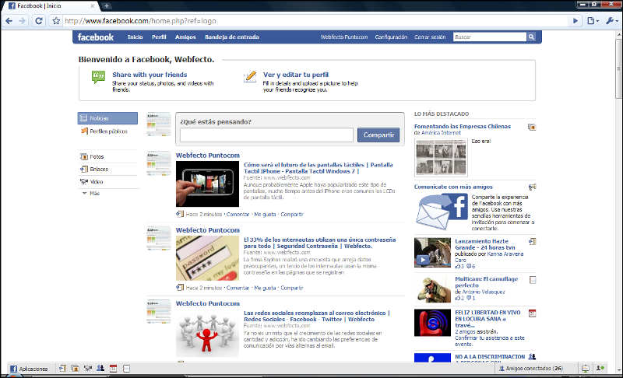623x378 pixels.
Task: Open the Perfil menu item
Action: coord(159,37)
